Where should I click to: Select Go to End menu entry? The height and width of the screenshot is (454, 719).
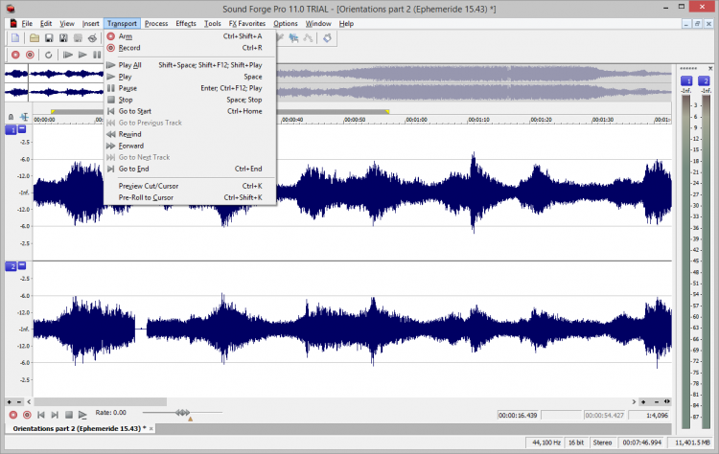pyautogui.click(x=133, y=169)
